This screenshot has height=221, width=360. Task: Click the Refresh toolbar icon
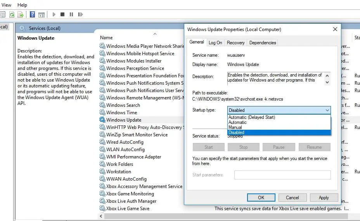coord(12,14)
